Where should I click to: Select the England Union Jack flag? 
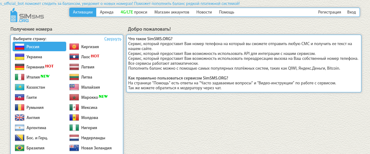tap(20, 117)
